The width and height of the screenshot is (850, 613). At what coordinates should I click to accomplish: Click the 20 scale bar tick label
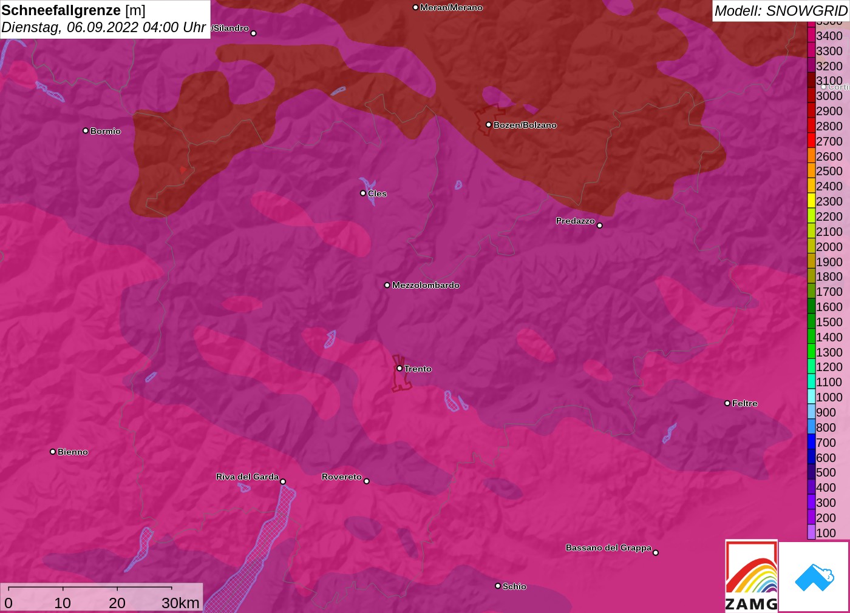(x=117, y=603)
